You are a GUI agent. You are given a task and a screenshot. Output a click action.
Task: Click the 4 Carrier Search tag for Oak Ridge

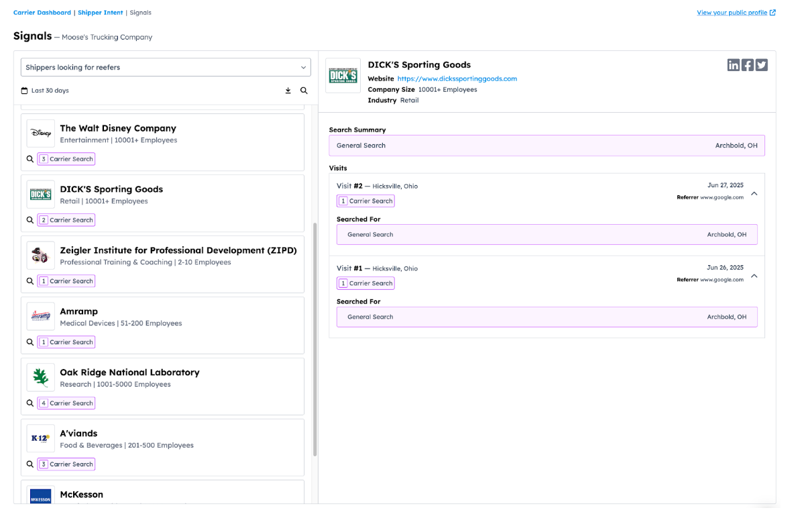pyautogui.click(x=66, y=403)
